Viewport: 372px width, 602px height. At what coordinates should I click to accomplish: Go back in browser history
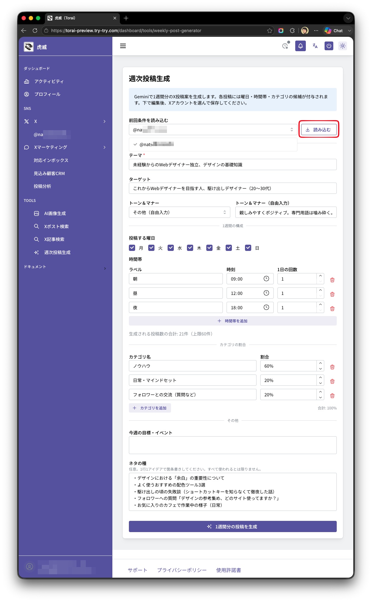pyautogui.click(x=24, y=31)
